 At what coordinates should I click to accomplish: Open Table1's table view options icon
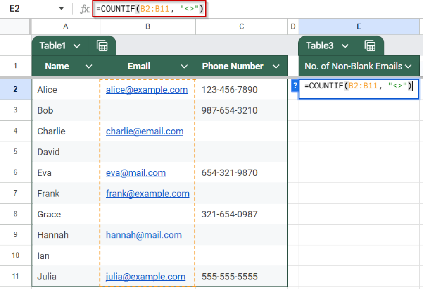(x=102, y=45)
